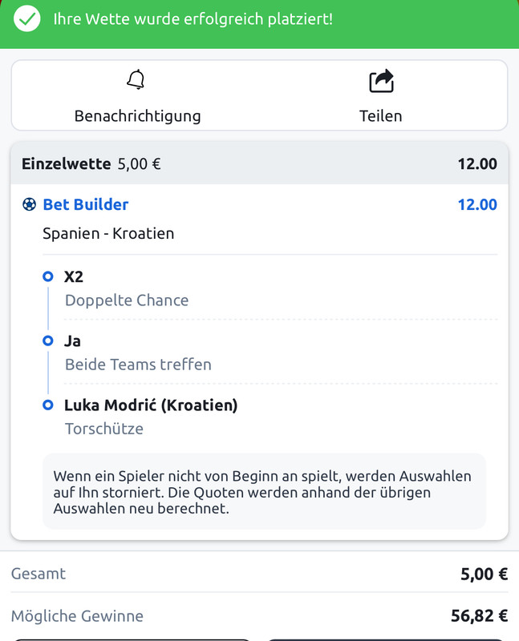This screenshot has height=641, width=519.
Task: Click the Mögliche Gewinne amount 56,82 €
Action: (480, 616)
